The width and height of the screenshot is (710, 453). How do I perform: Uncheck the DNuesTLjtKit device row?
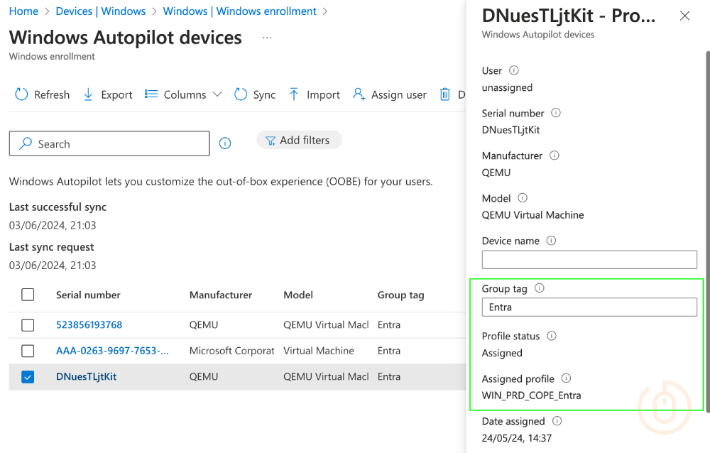[x=28, y=377]
